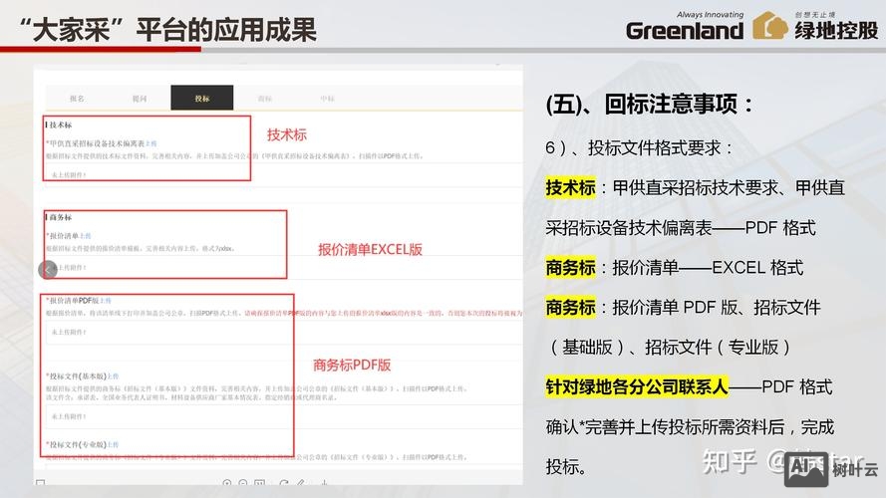Click the highlighted 针对绿地各分公司联系人 text
The width and height of the screenshot is (886, 498).
click(637, 386)
